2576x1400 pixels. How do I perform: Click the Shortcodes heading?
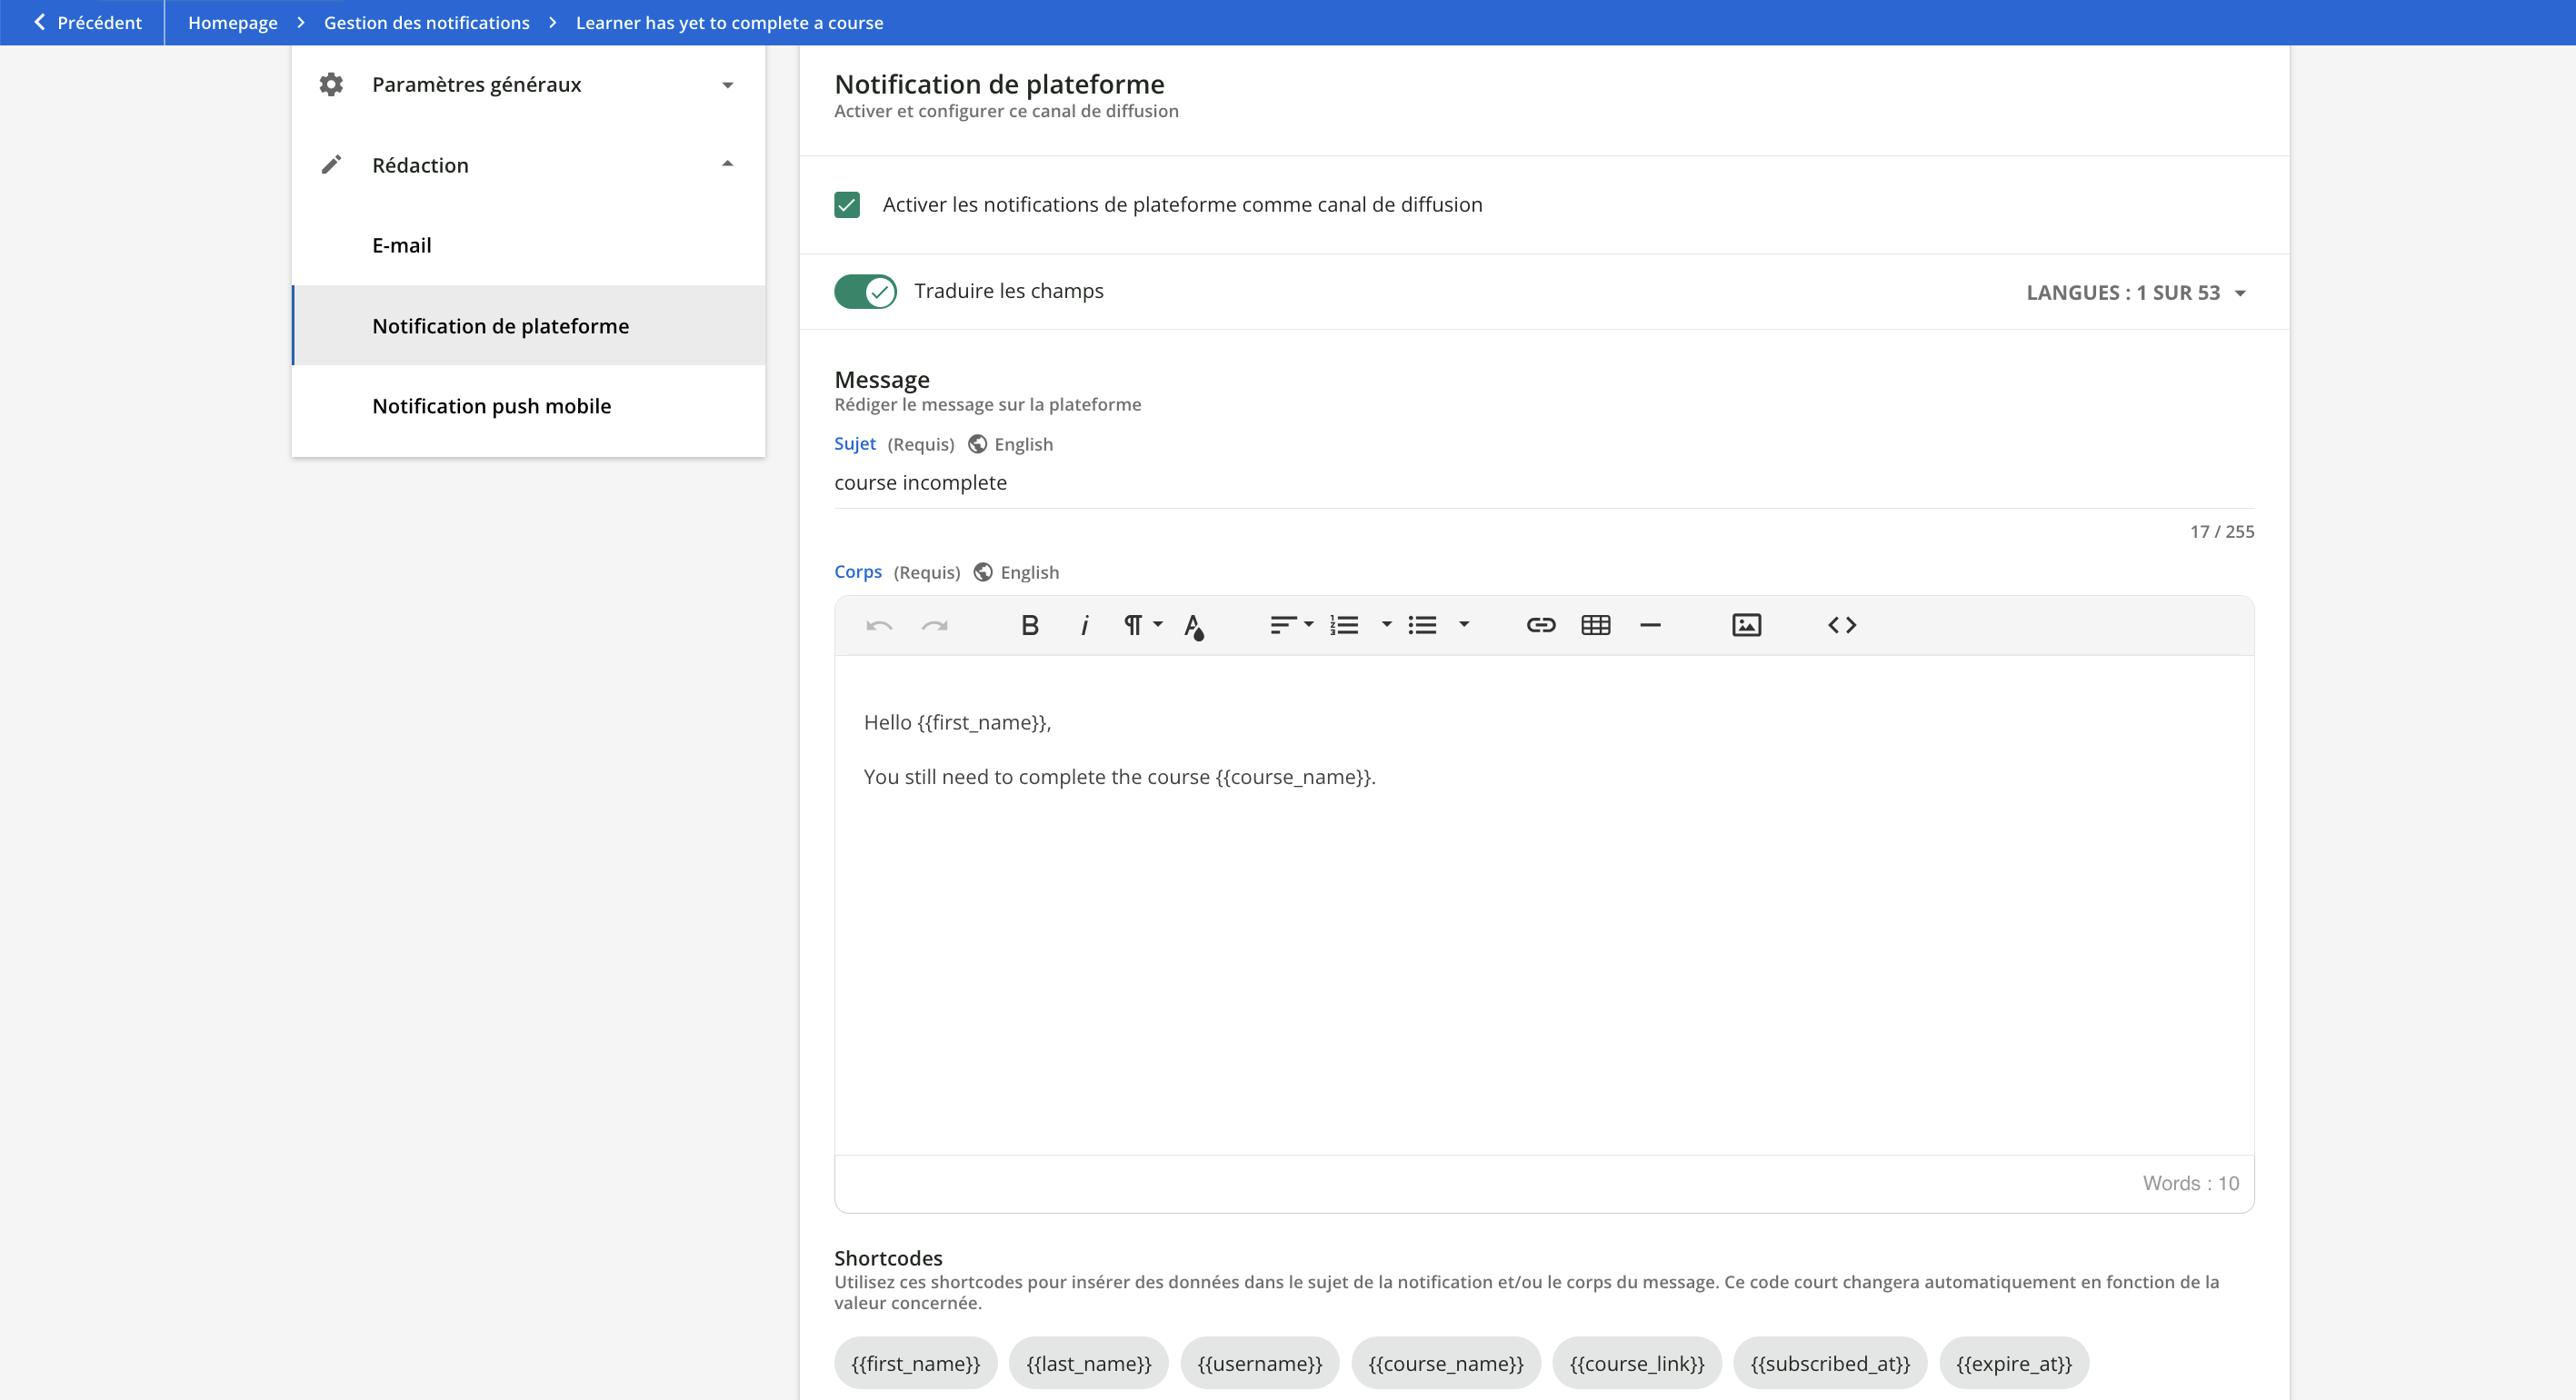click(x=888, y=1258)
